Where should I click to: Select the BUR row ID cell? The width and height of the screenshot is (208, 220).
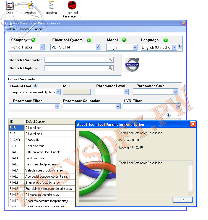tap(16, 128)
